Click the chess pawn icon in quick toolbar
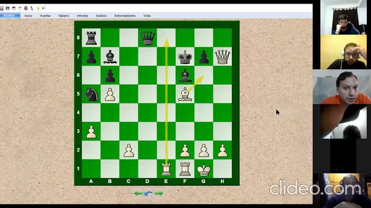Screen dimensions: 371x208 32,8
